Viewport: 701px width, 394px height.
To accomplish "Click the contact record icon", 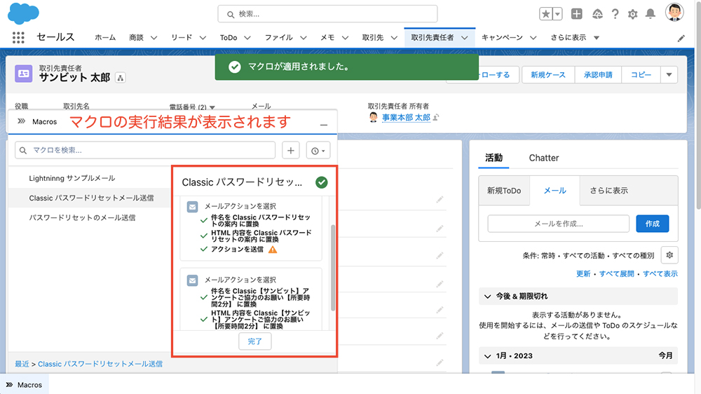I will 23,74.
